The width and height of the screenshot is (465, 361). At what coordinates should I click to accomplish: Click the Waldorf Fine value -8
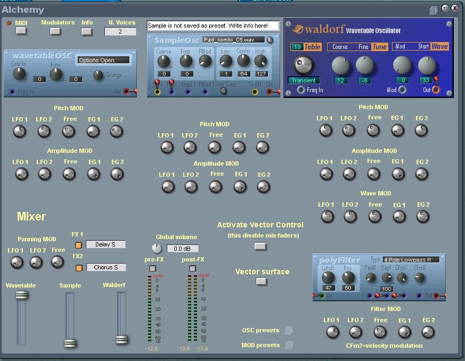[364, 80]
